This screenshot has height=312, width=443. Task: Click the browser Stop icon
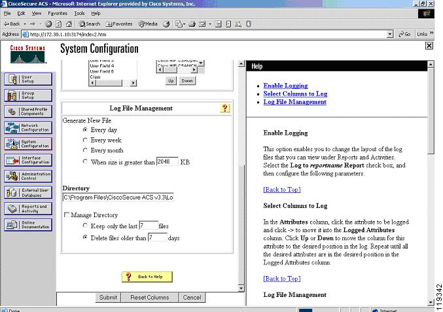[48, 24]
